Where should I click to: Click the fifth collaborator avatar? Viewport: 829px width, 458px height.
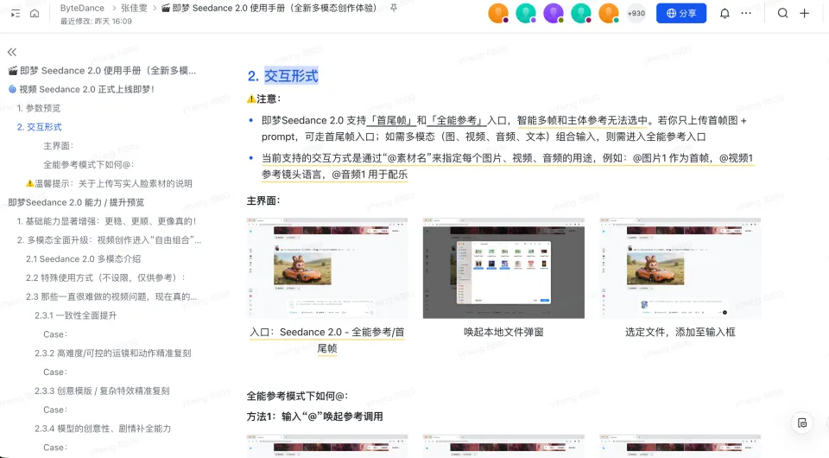(x=609, y=13)
